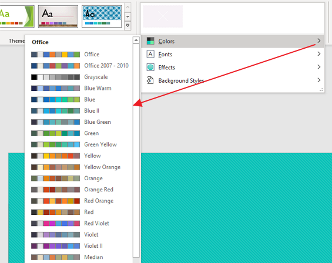This screenshot has height=263, width=332.
Task: Select the Median color scheme
Action: coord(80,257)
